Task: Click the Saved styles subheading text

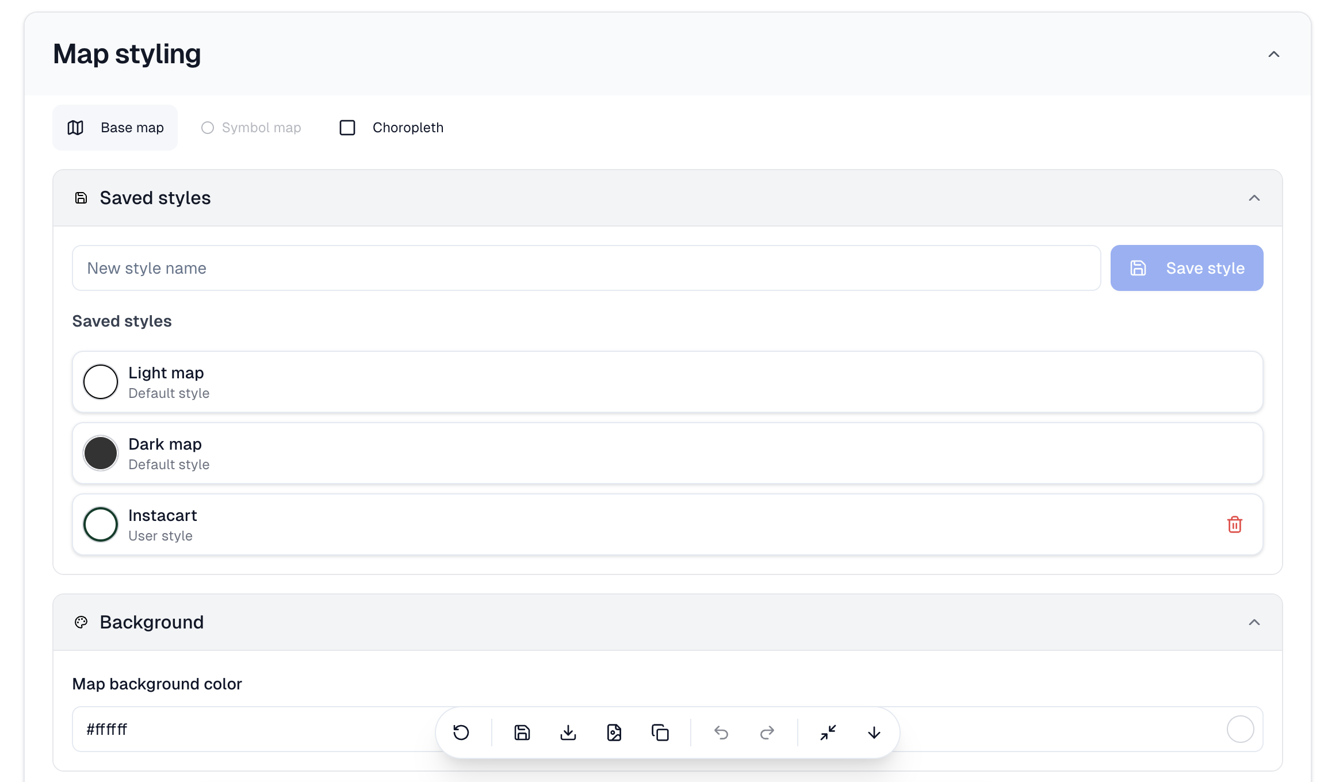Action: click(122, 321)
